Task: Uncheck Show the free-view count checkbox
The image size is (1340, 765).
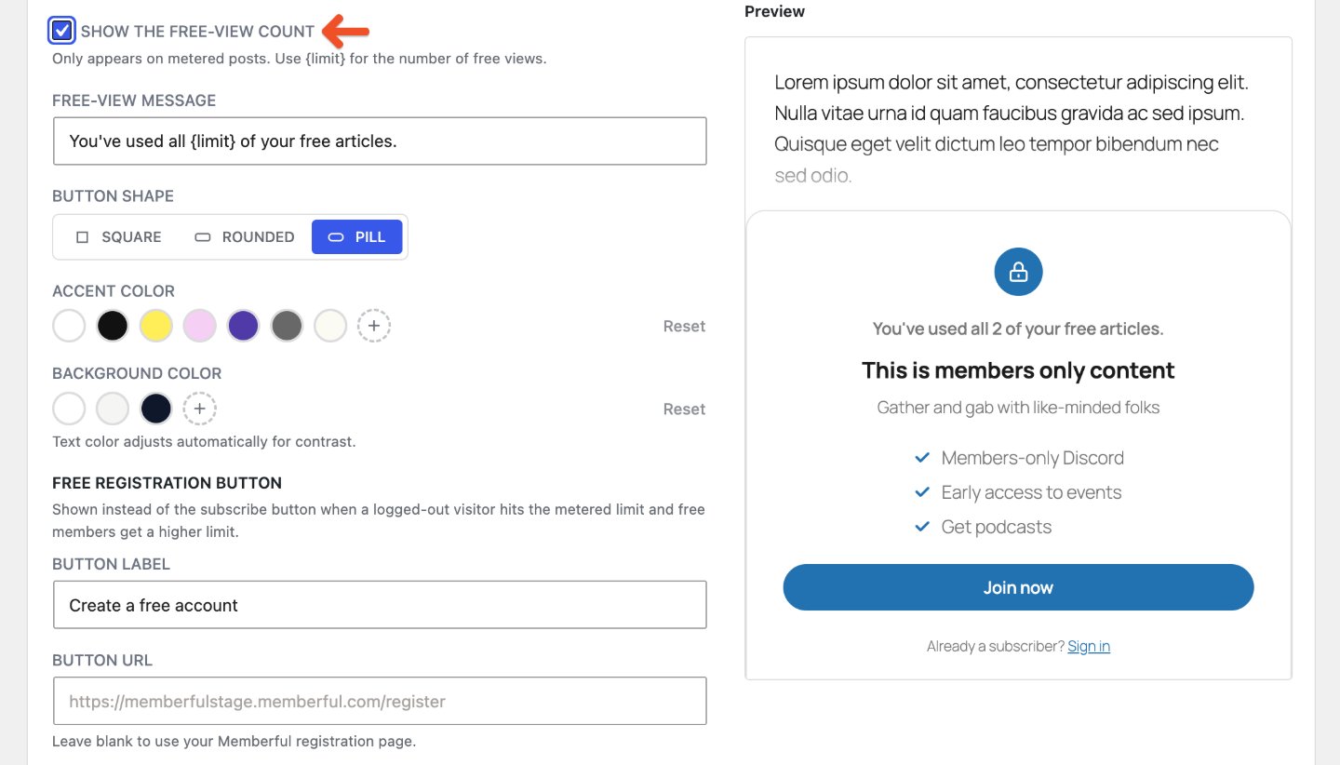Action: [62, 31]
